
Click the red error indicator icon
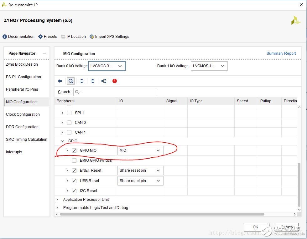coord(115,81)
